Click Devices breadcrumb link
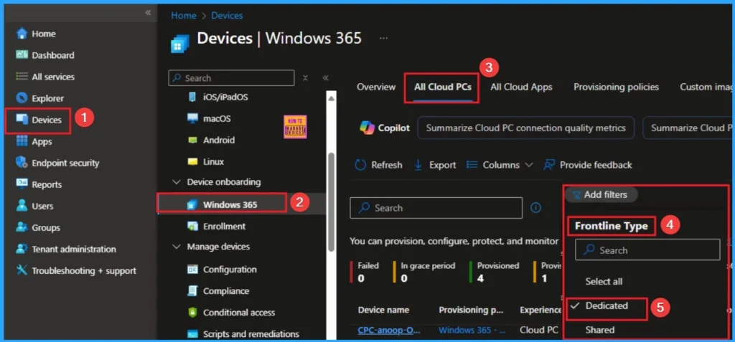The width and height of the screenshot is (735, 342). pyautogui.click(x=227, y=16)
